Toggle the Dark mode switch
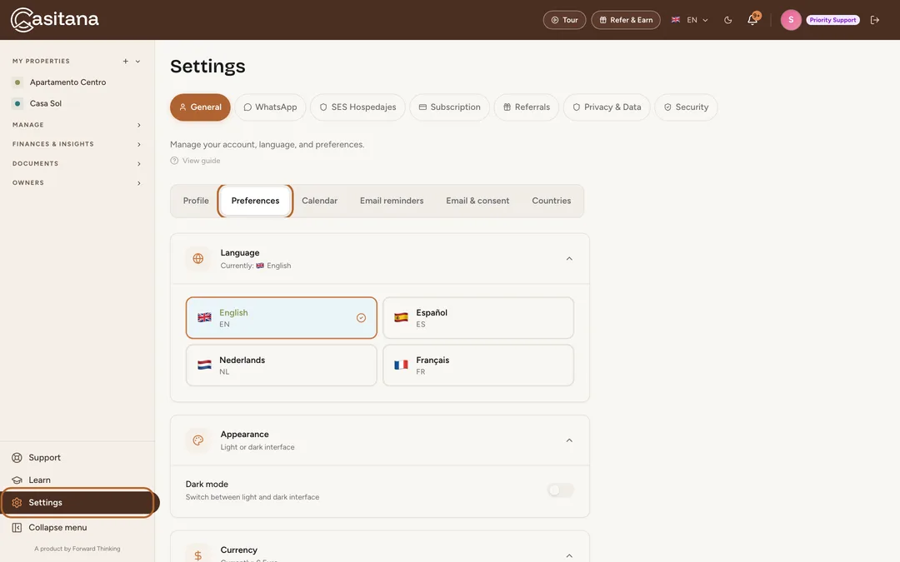 [x=560, y=490]
